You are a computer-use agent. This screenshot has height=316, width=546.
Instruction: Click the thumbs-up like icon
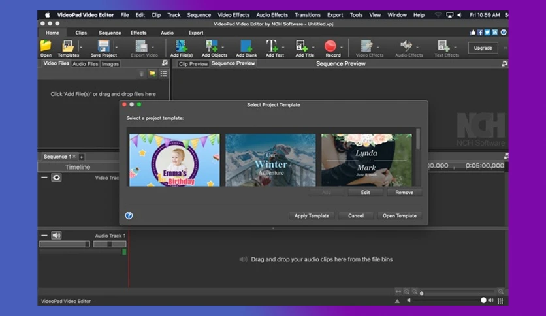point(473,33)
